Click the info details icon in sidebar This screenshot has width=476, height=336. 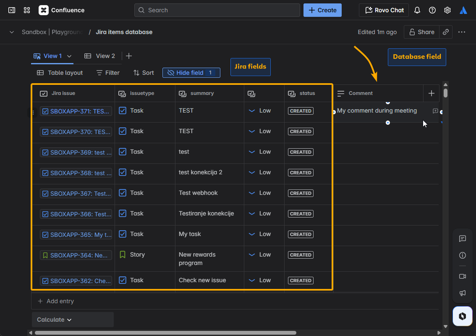pyautogui.click(x=462, y=255)
